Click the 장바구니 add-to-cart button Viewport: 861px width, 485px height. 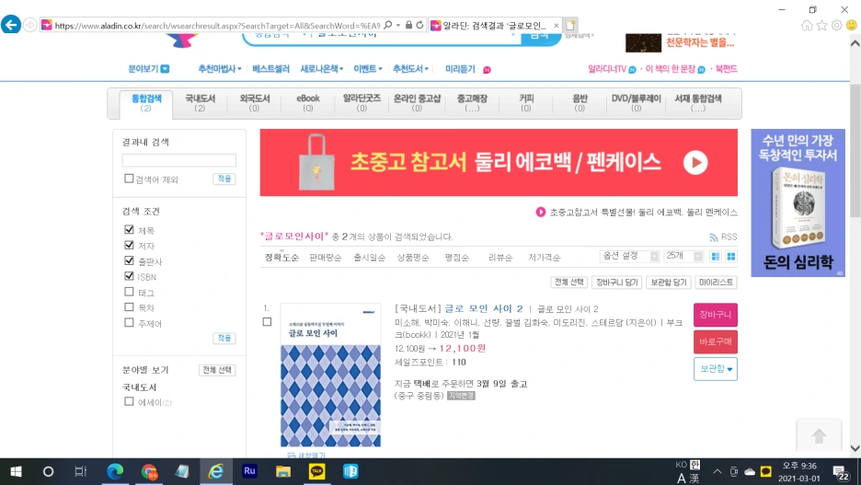(x=716, y=315)
